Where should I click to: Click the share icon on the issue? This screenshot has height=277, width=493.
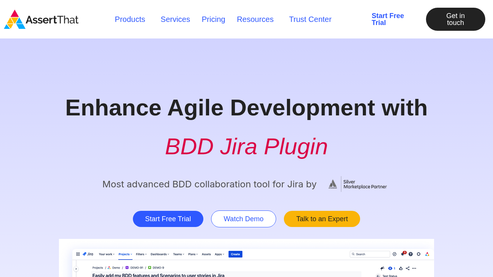(x=407, y=268)
